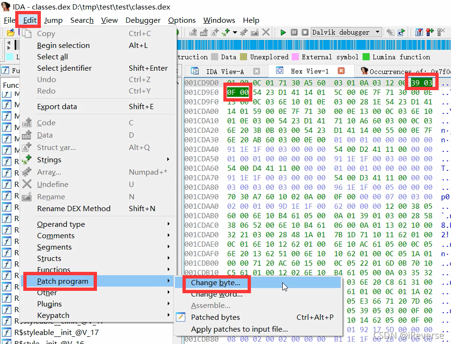Click the breakpoint list toolbar icon
451x344 pixels.
[419, 32]
